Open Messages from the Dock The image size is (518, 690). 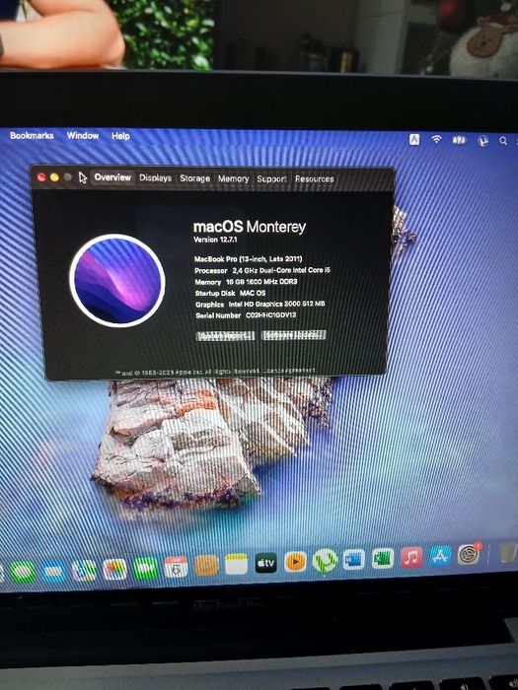coord(23,573)
